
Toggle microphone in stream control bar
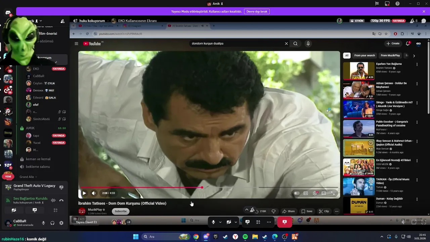click(213, 222)
